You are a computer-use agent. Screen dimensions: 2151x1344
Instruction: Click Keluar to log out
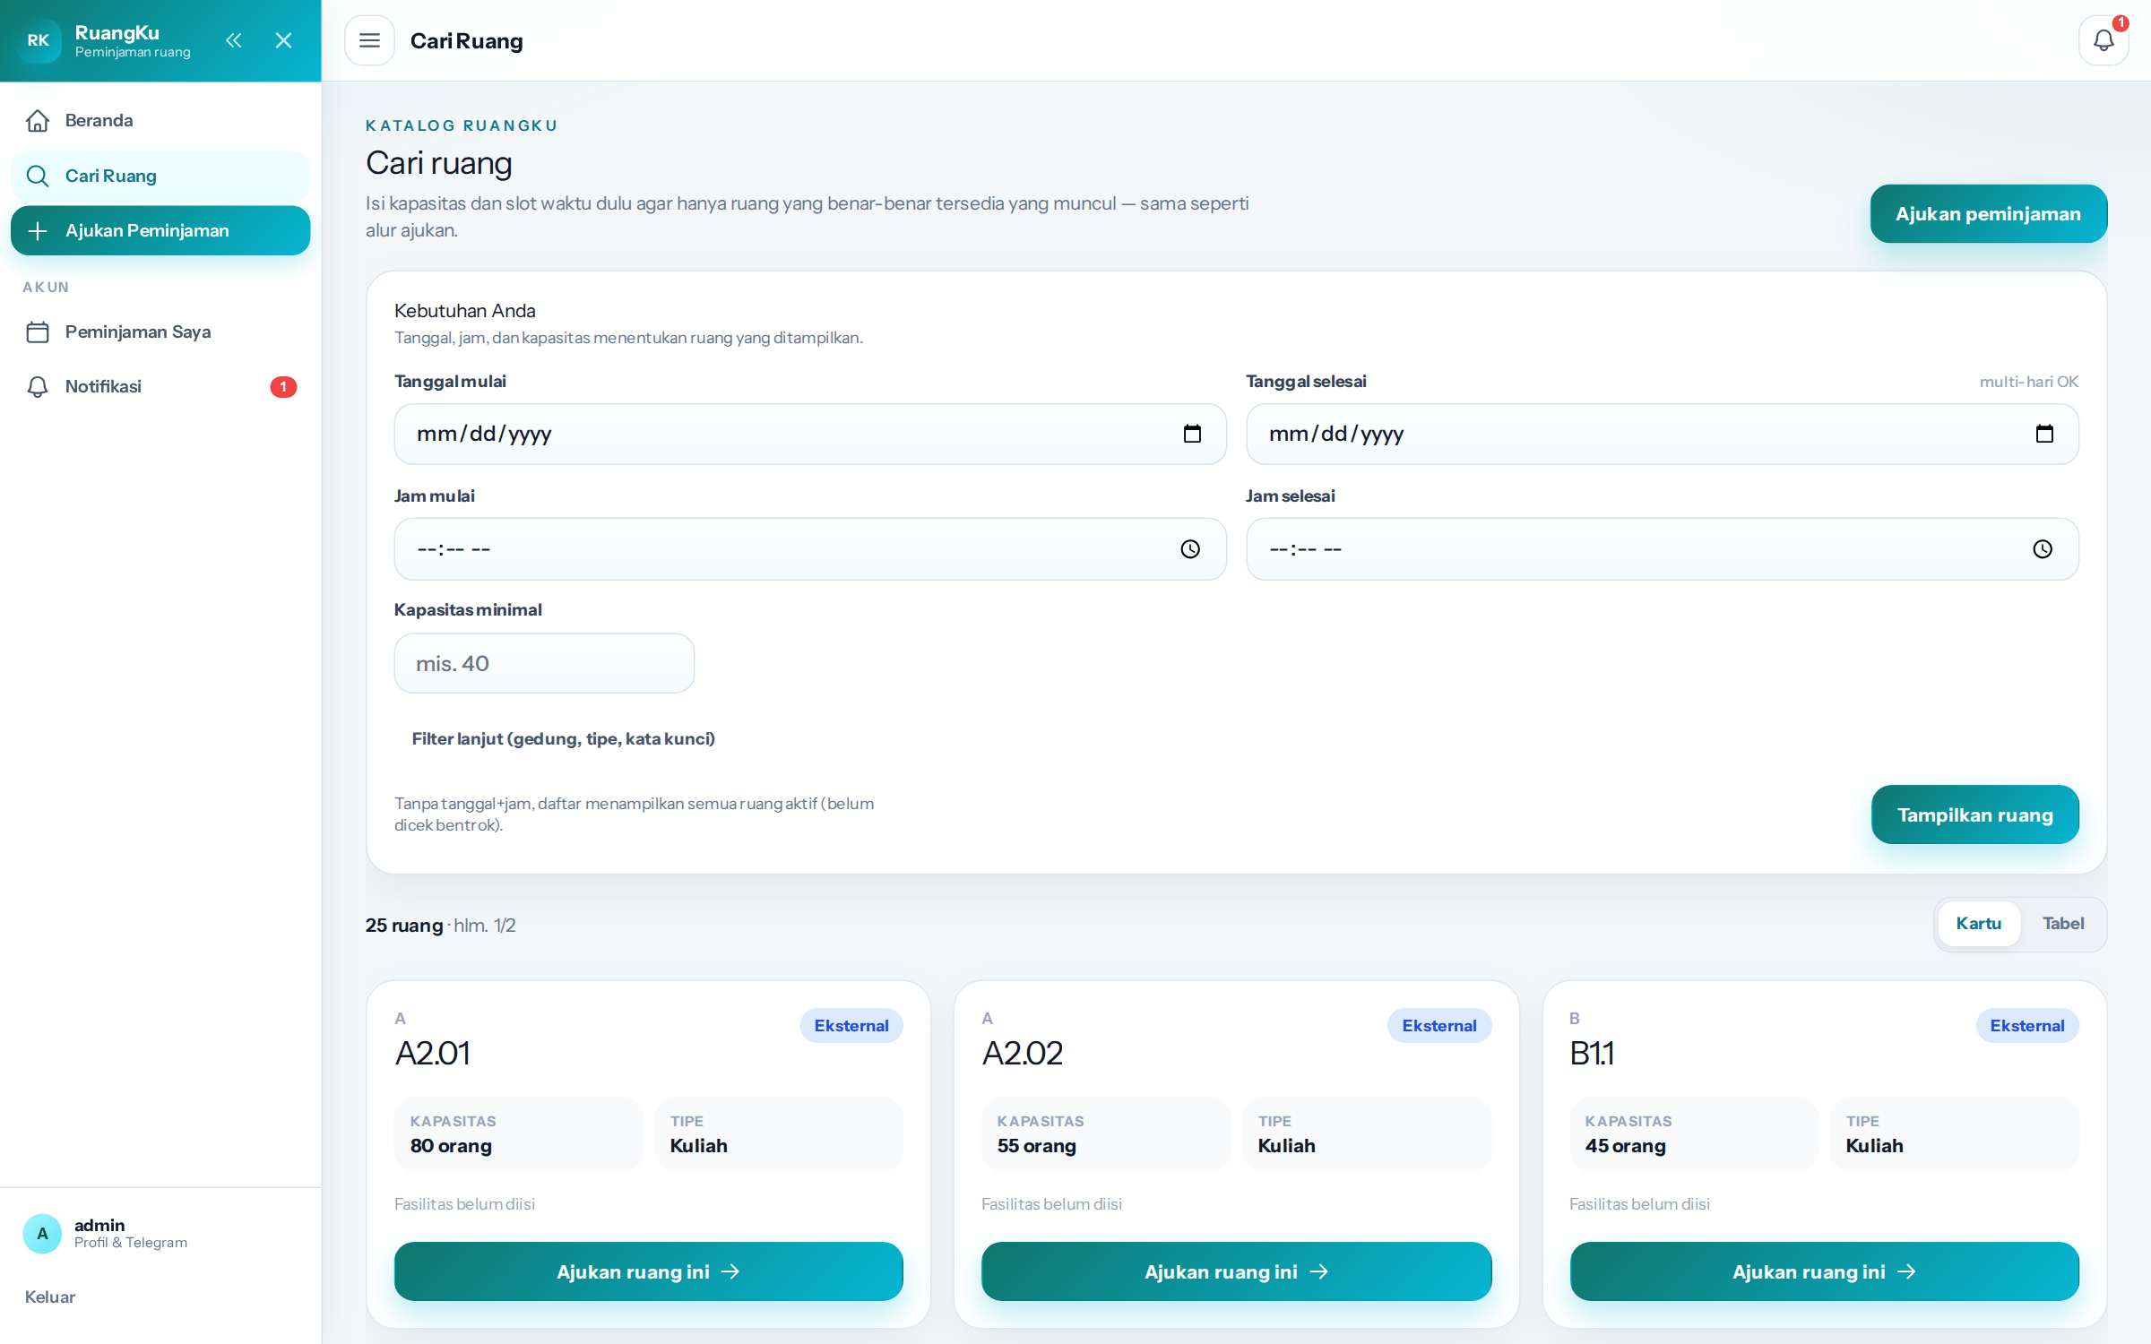50,1297
